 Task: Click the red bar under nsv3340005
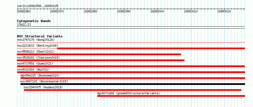[133, 90]
